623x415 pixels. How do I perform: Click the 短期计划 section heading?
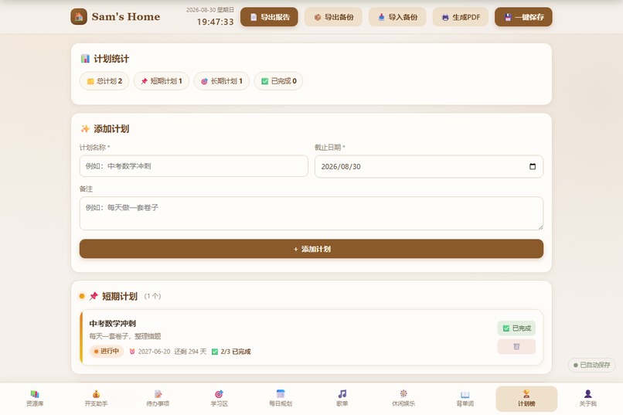tap(120, 296)
